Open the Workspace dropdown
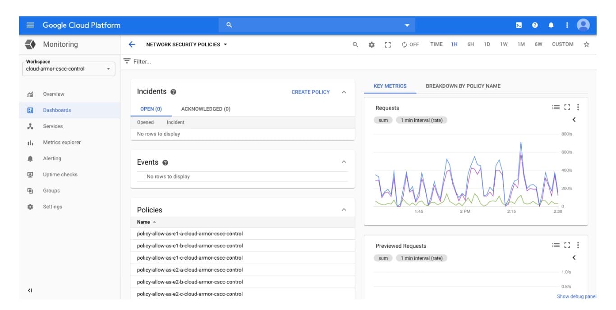616x310 pixels. click(x=69, y=69)
